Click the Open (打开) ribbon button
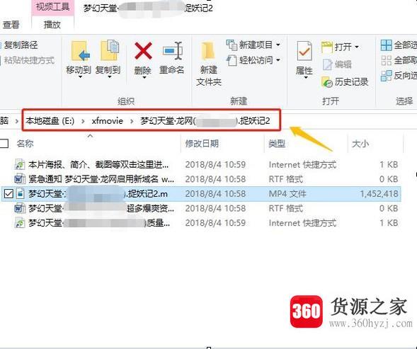417x349 pixels. (x=341, y=47)
